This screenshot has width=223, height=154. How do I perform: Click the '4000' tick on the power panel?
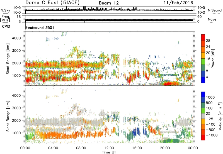(x=16, y=38)
